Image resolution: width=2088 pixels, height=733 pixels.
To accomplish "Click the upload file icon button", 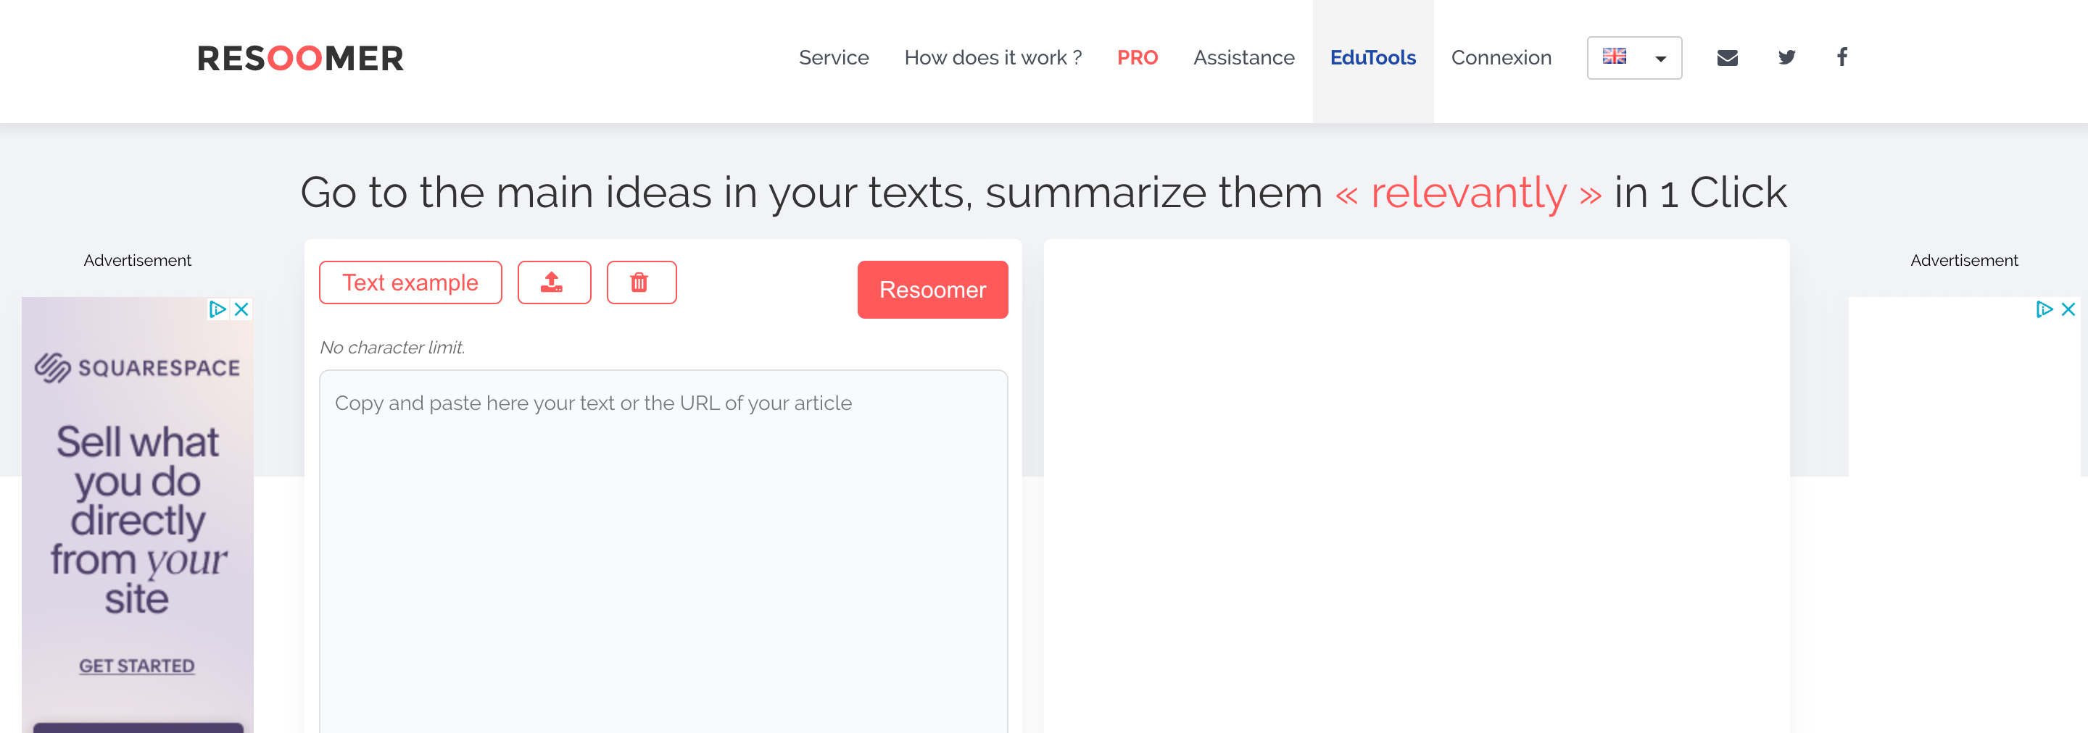I will coord(554,282).
